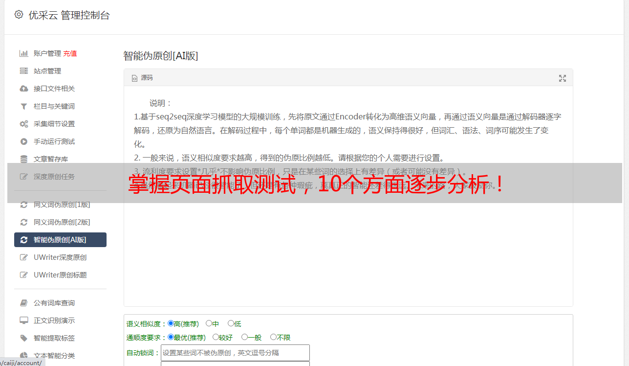Screen dimensions: 629x366
Task: Select 通顺度要求 最优(推荐) radio option
Action: [171, 337]
